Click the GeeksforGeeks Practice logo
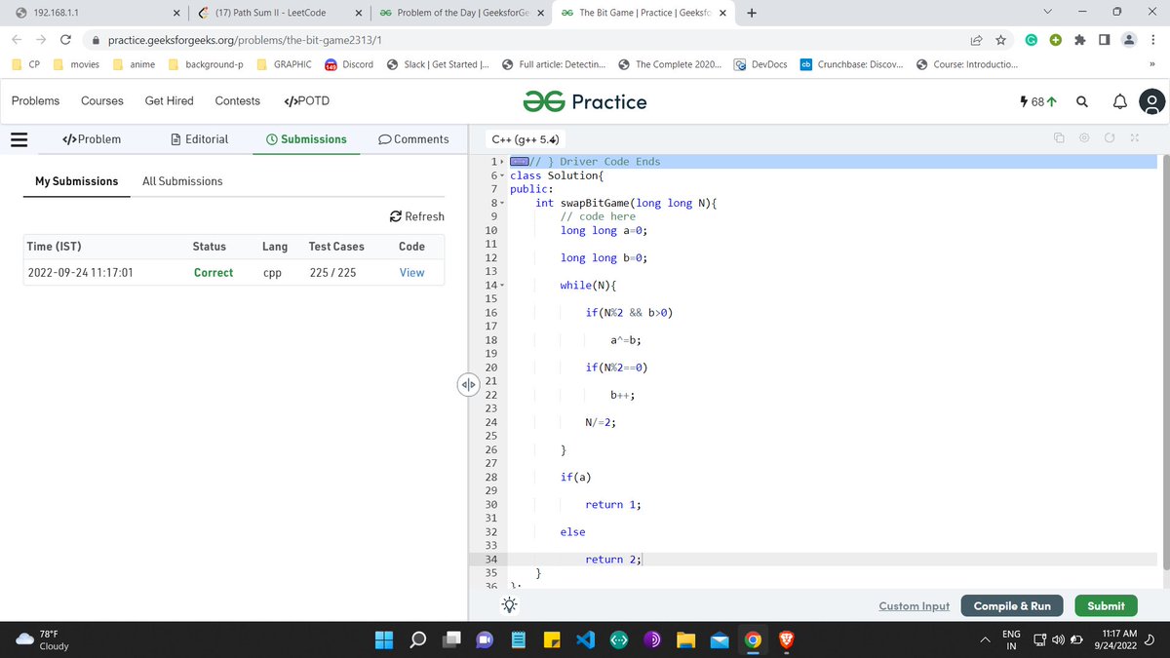The image size is (1170, 658). coord(585,101)
